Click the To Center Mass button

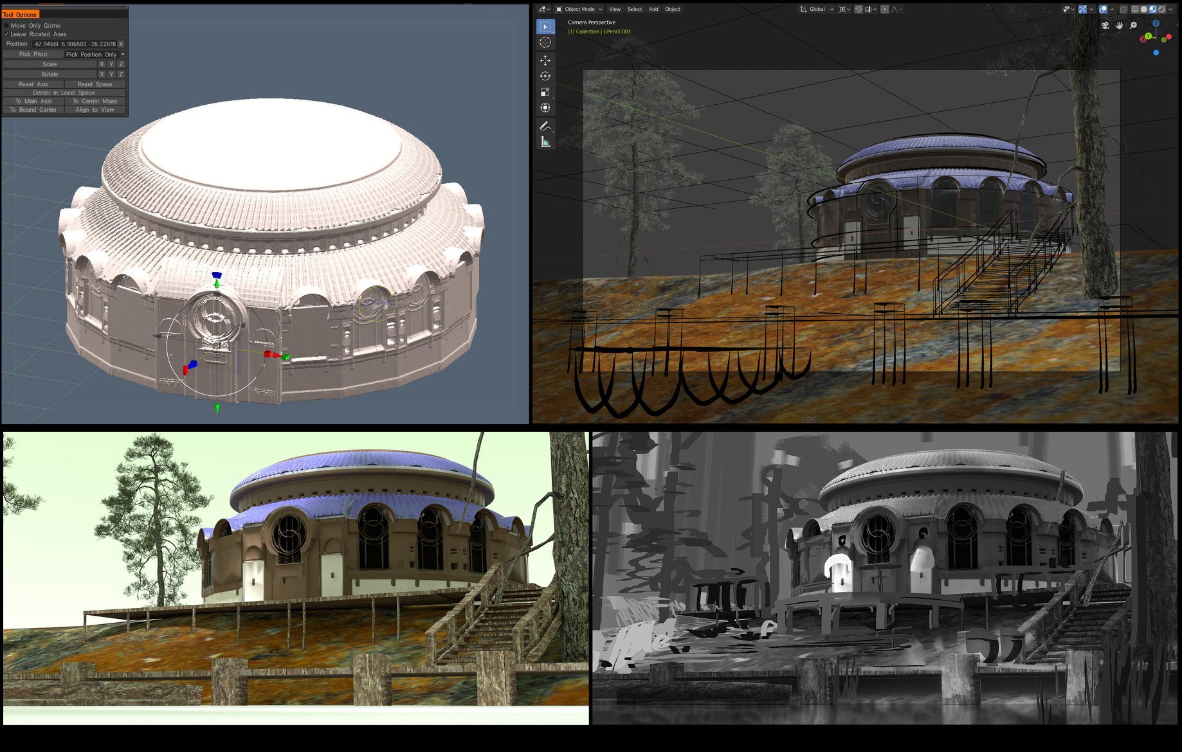click(95, 101)
